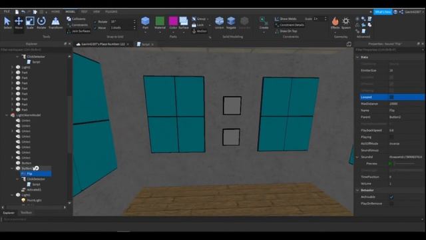Click the command bar input
Image resolution: width=426 pixels, height=240 pixels.
[x=212, y=219]
